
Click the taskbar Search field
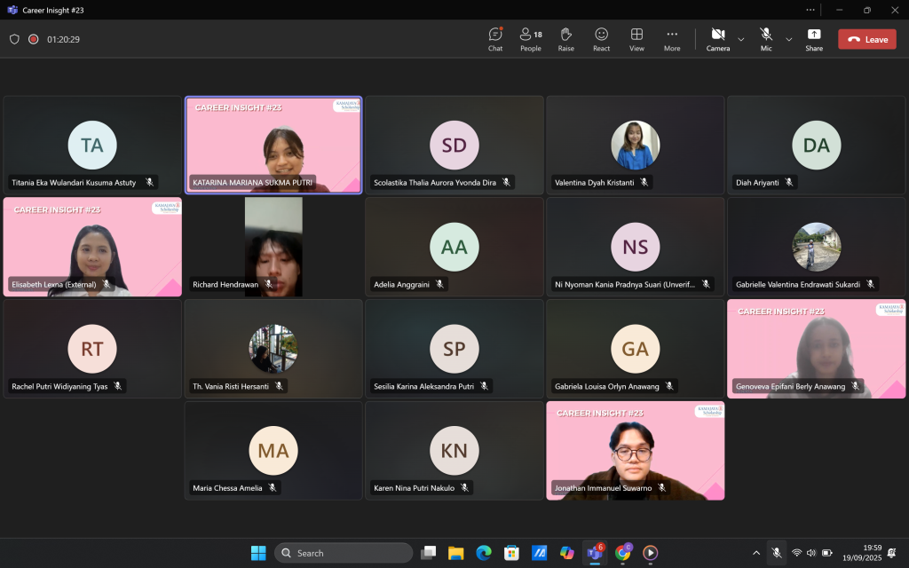[344, 553]
